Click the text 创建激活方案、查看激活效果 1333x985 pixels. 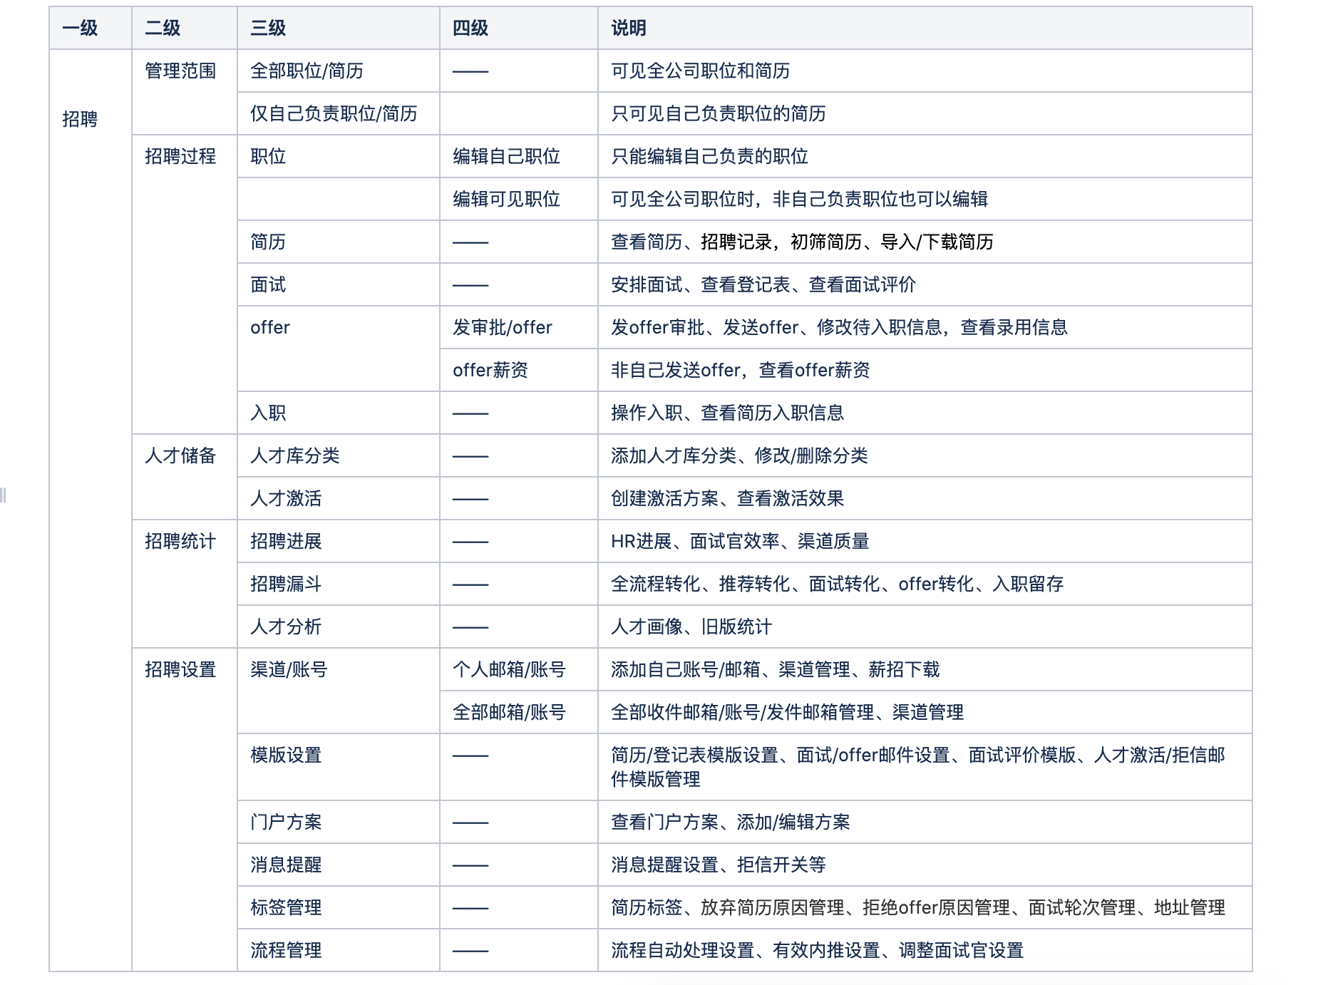coord(727,499)
